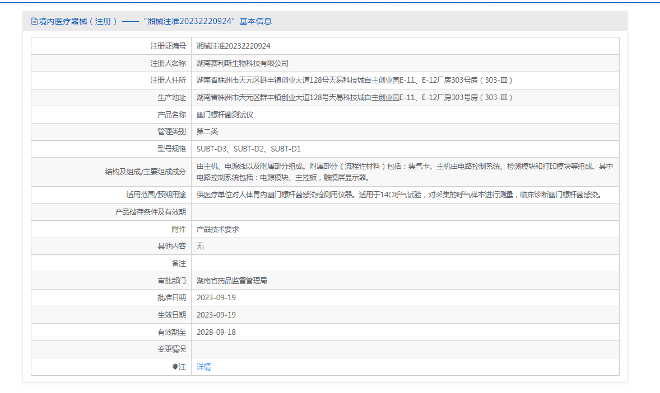Click the 生产地址 address value
This screenshot has width=660, height=393.
tap(355, 97)
